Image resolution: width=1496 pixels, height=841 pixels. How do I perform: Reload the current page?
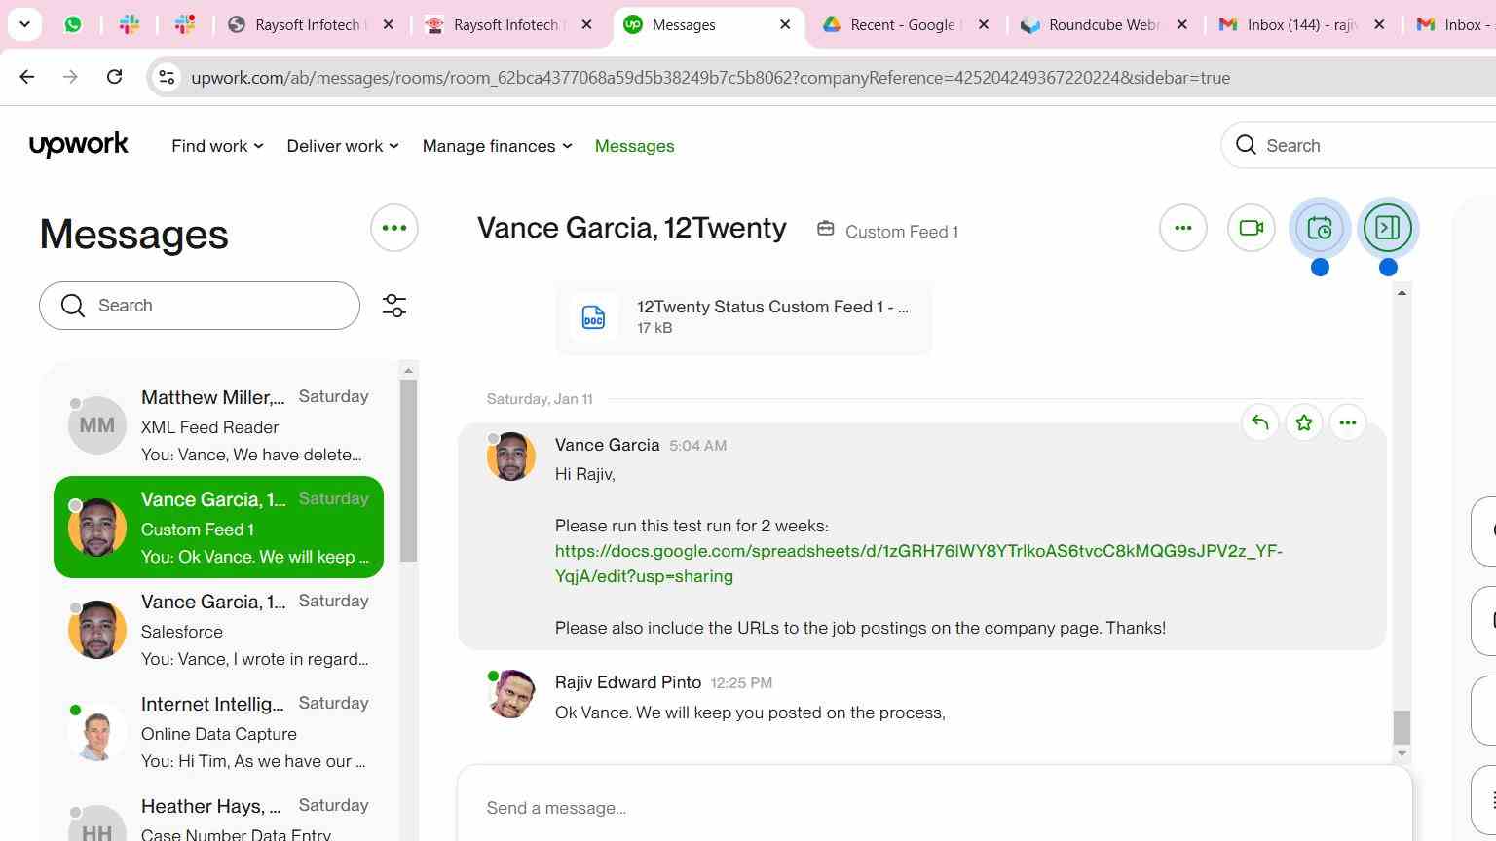point(114,77)
